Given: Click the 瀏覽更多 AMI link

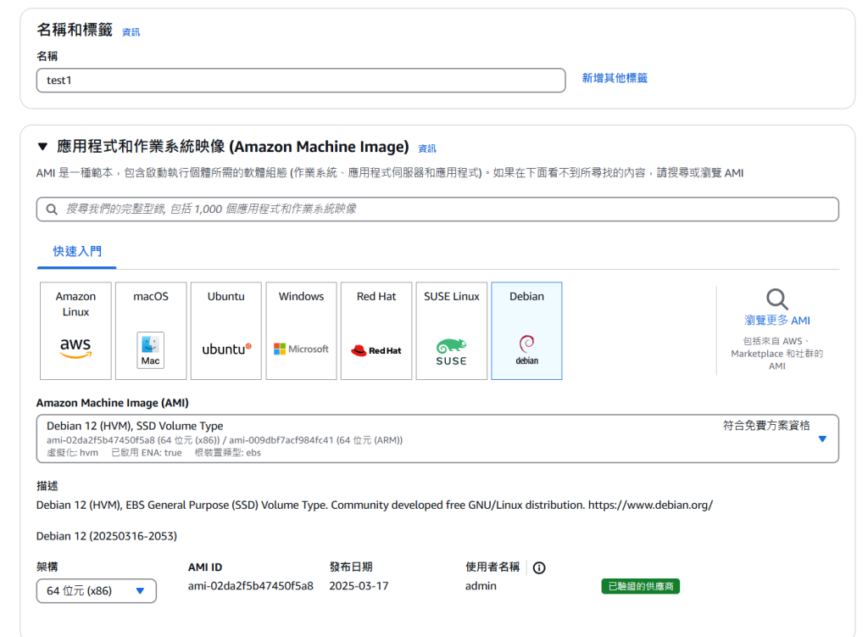Looking at the screenshot, I should (x=776, y=321).
